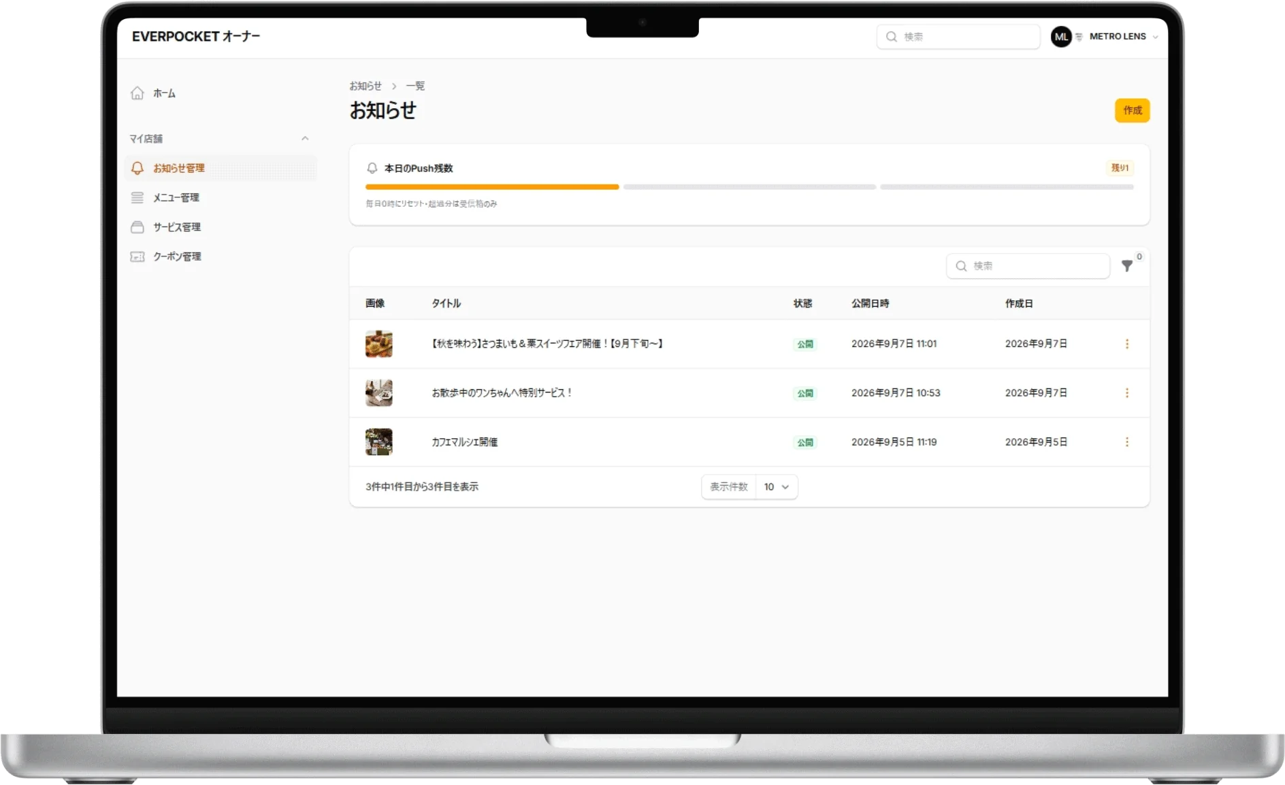Image resolution: width=1285 pixels, height=785 pixels.
Task: Focus the table 検索 search field
Action: point(1028,266)
